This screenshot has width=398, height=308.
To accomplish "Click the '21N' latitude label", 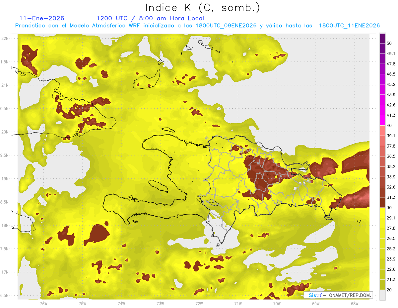I will 5,85.
